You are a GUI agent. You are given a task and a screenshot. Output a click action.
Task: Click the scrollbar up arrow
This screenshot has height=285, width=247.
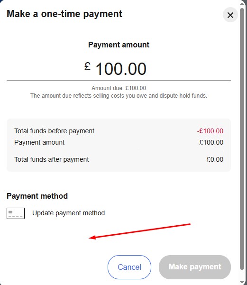click(242, 3)
